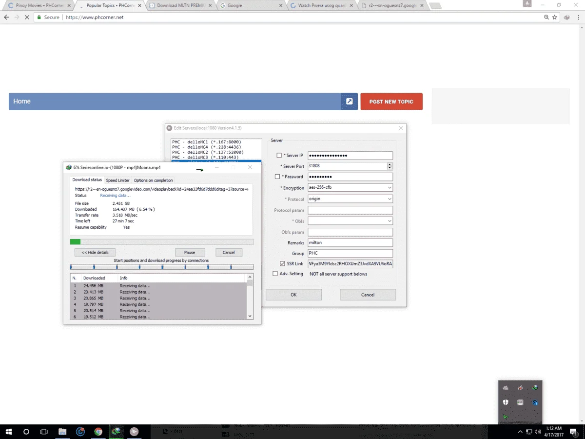
Task: Select connection row 1 with 24.456 MB
Action: click(158, 285)
